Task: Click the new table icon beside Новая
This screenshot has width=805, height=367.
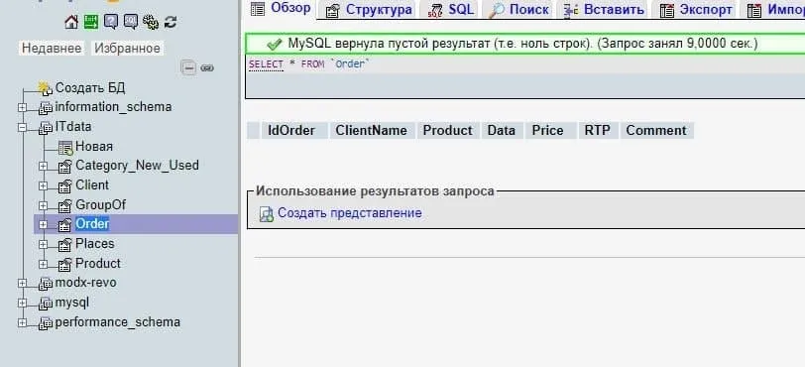Action: click(65, 147)
